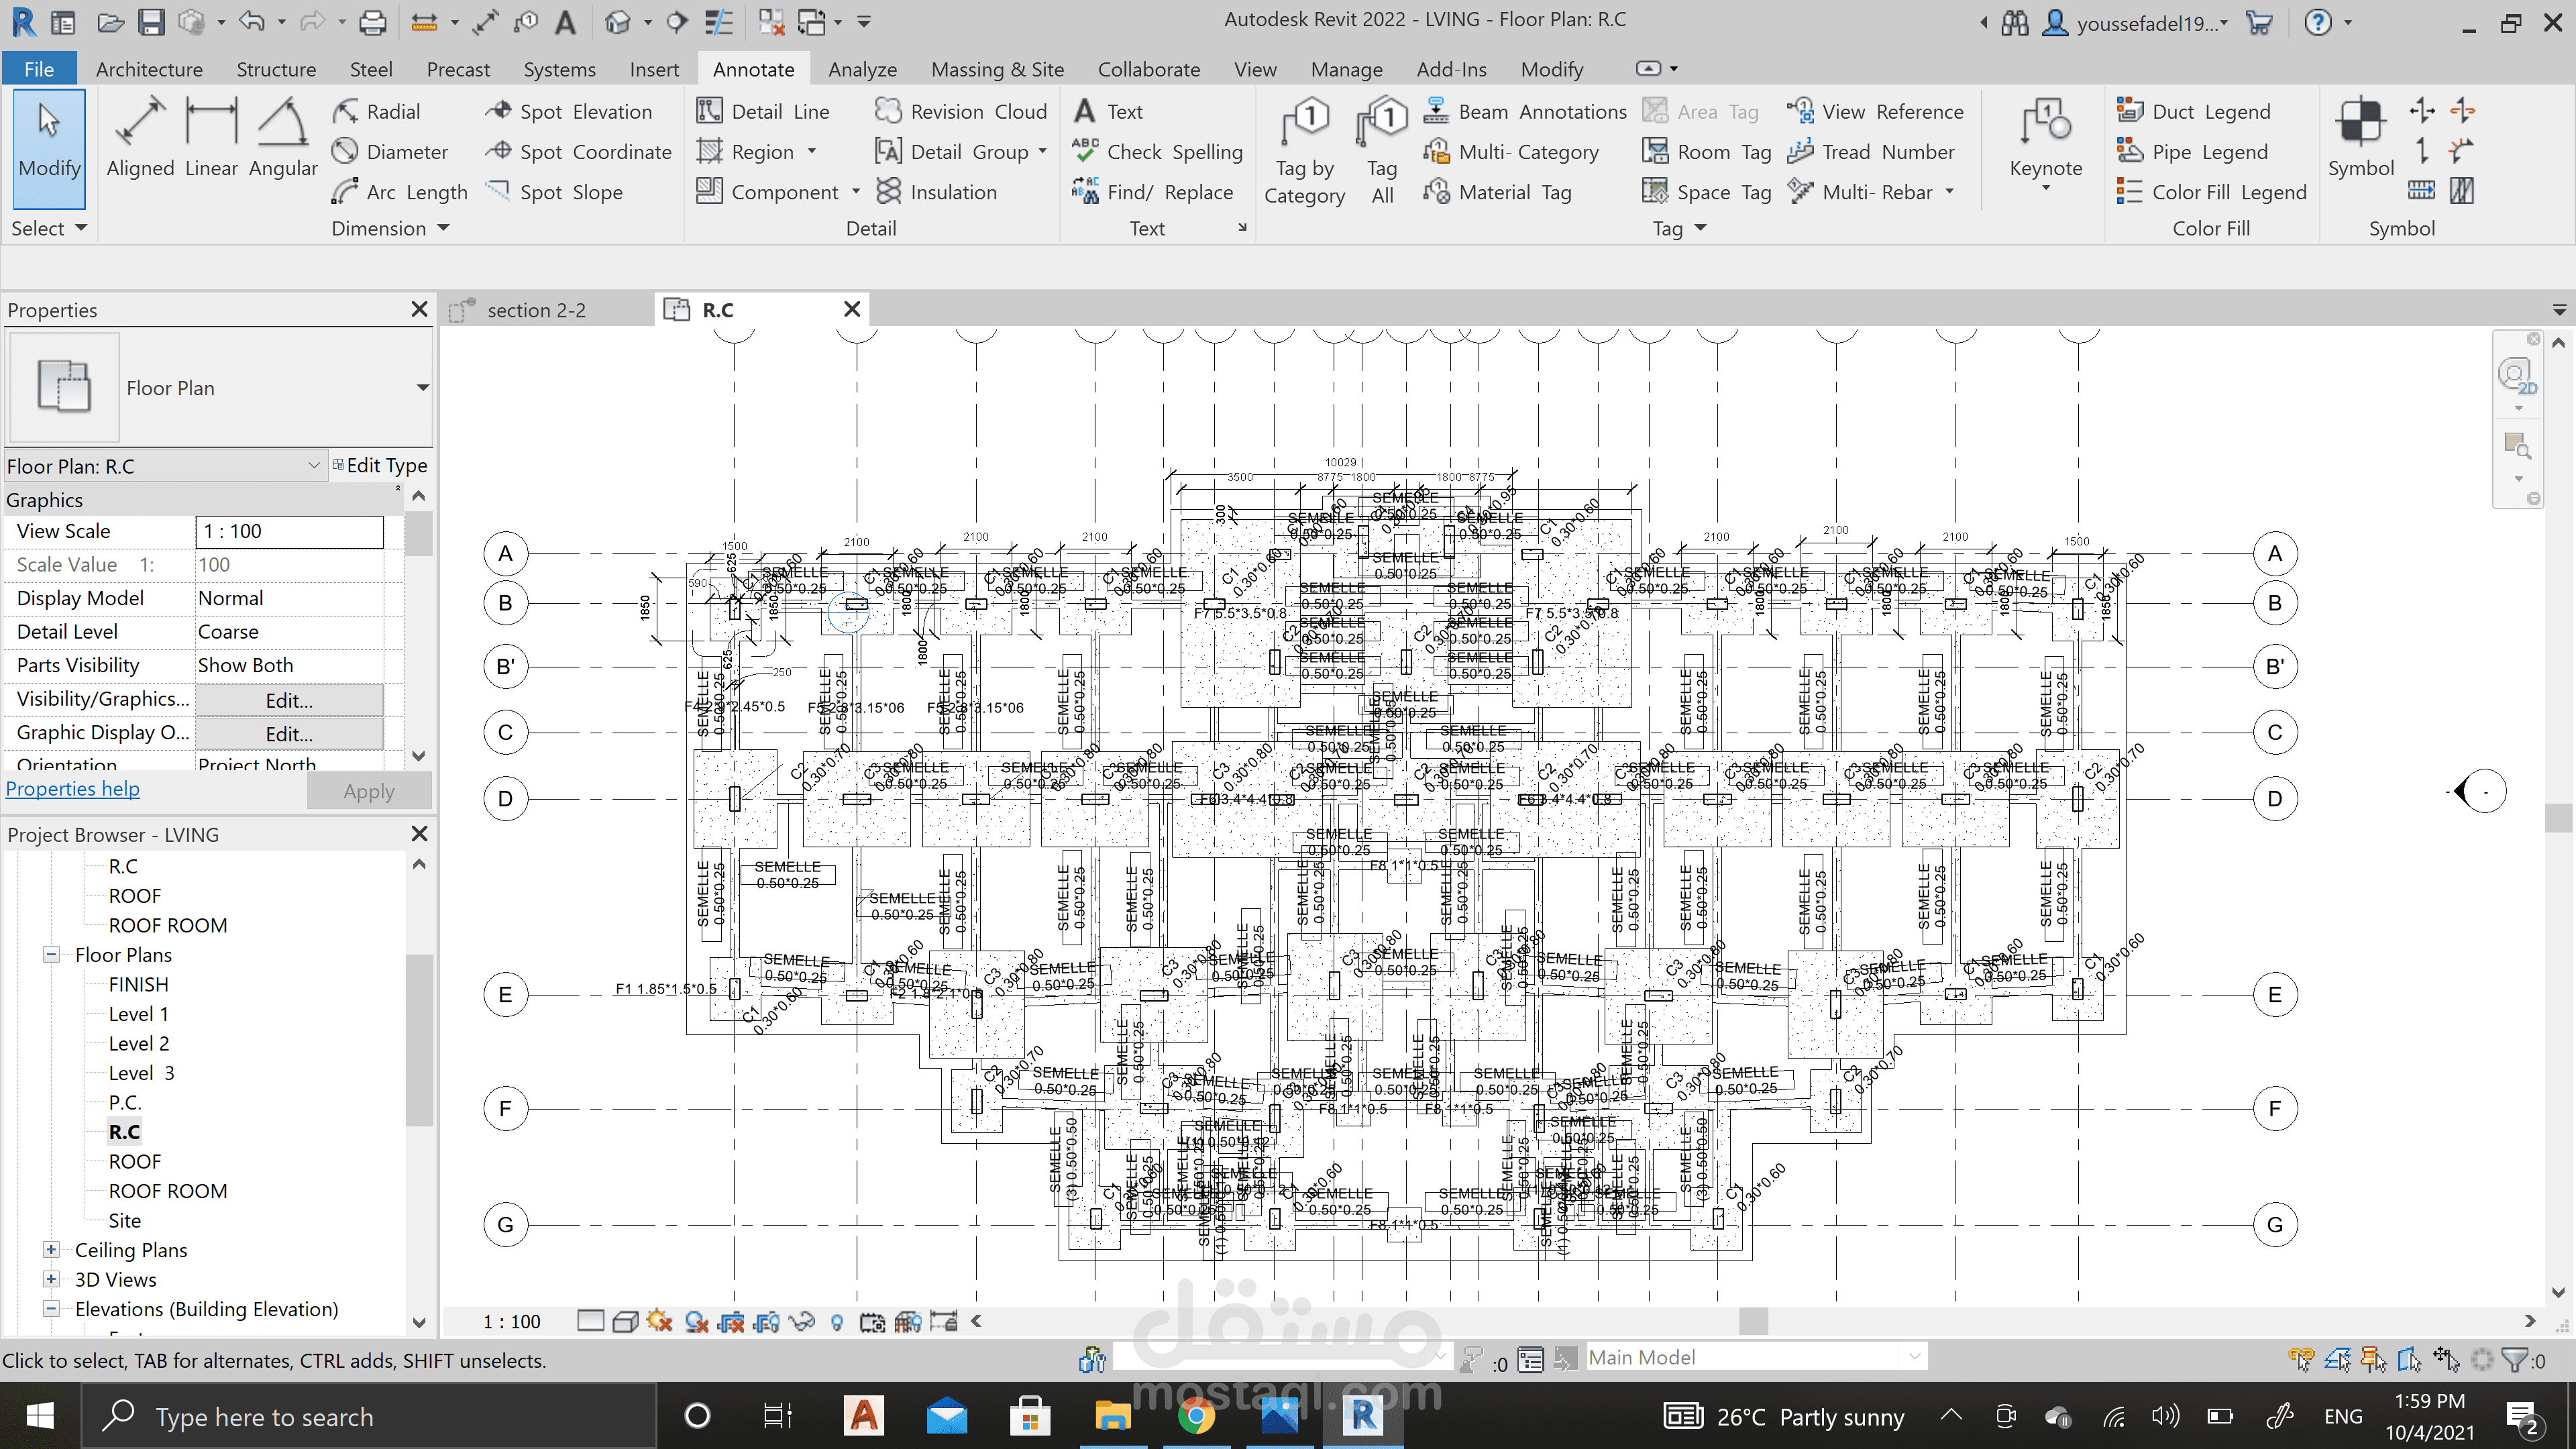Expand the Ceiling Plans tree node
This screenshot has height=1449, width=2576.
51,1250
